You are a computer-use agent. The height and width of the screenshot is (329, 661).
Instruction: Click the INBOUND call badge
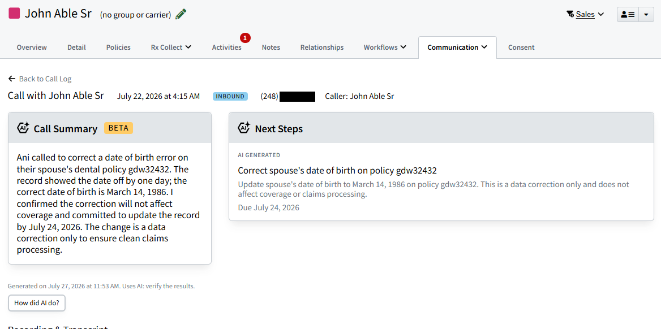click(x=230, y=96)
